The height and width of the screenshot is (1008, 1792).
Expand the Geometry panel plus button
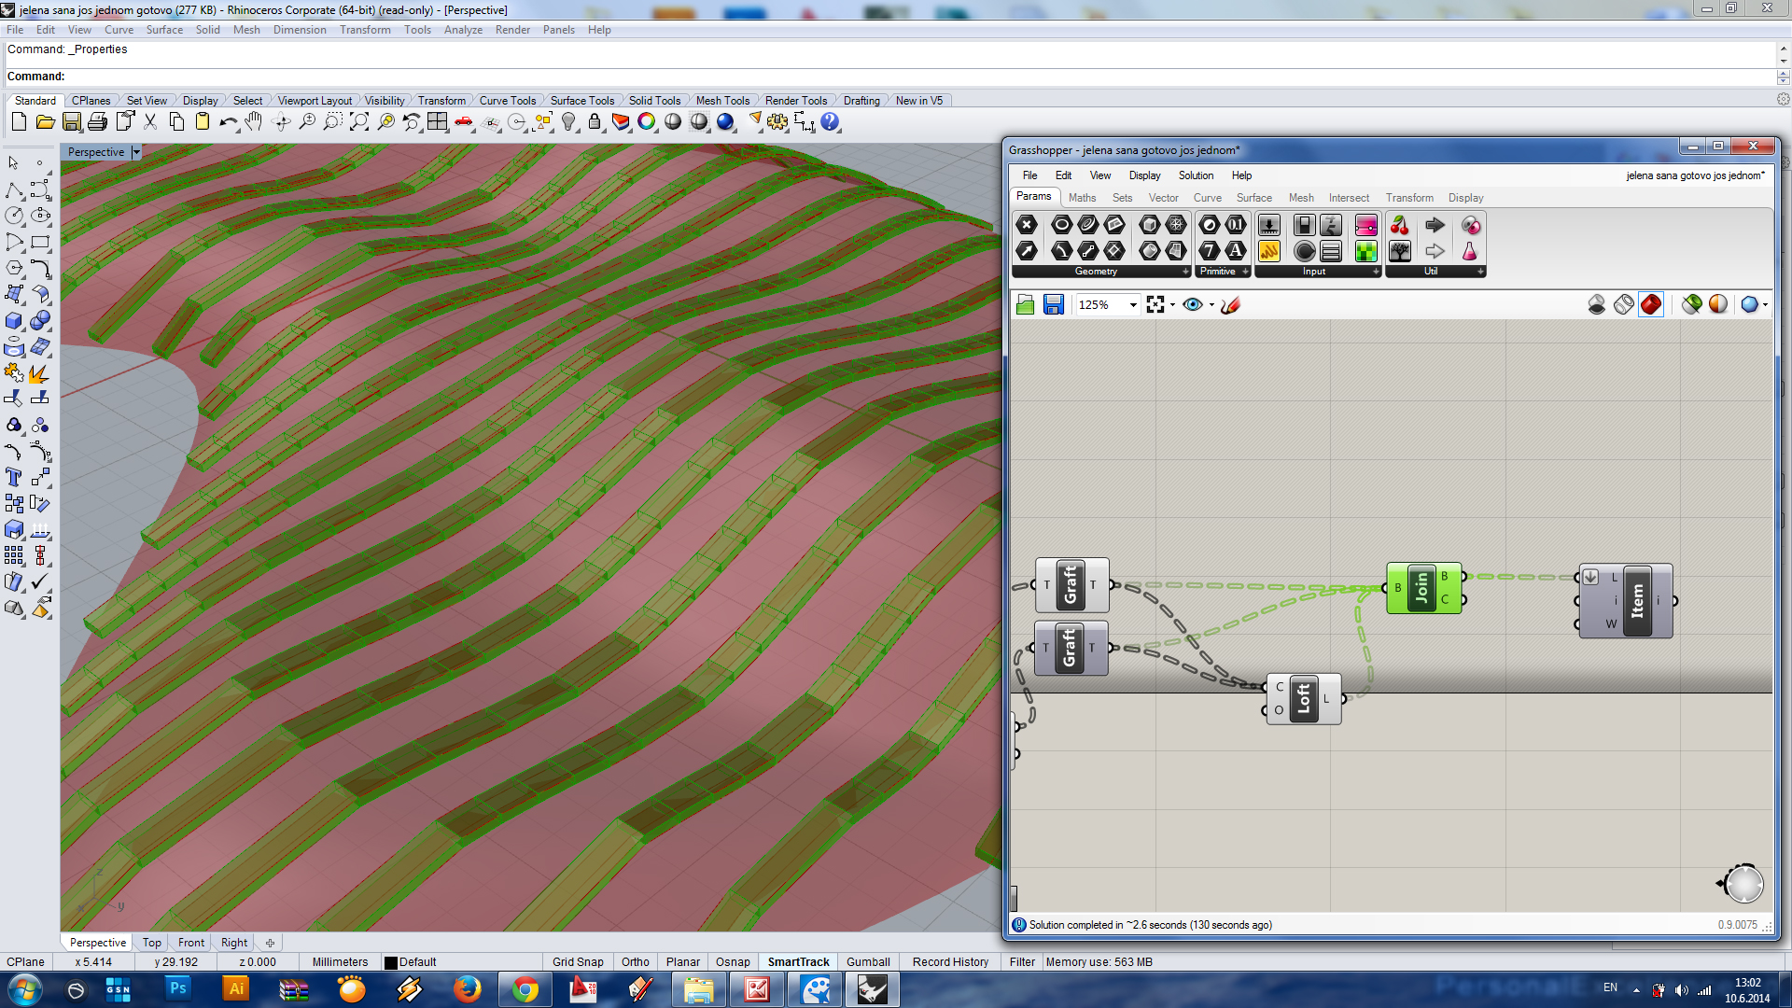[x=1185, y=272]
